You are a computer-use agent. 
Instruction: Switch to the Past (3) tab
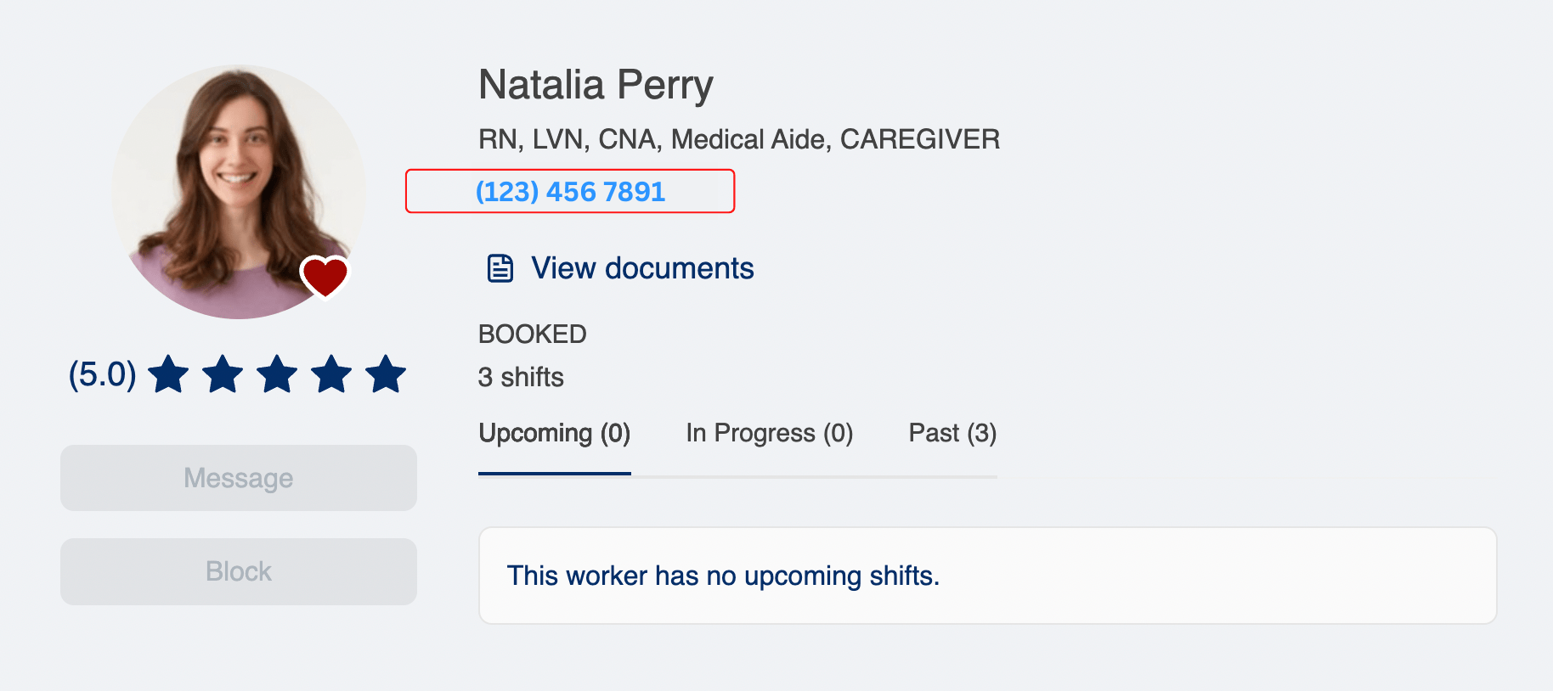pyautogui.click(x=952, y=433)
